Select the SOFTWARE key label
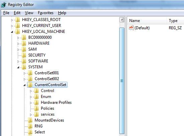The image size is (184, 136). (38, 61)
